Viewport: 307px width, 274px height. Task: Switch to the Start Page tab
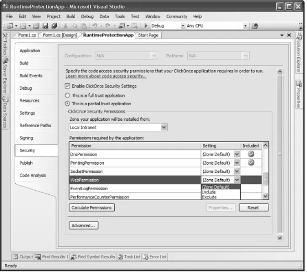148,35
